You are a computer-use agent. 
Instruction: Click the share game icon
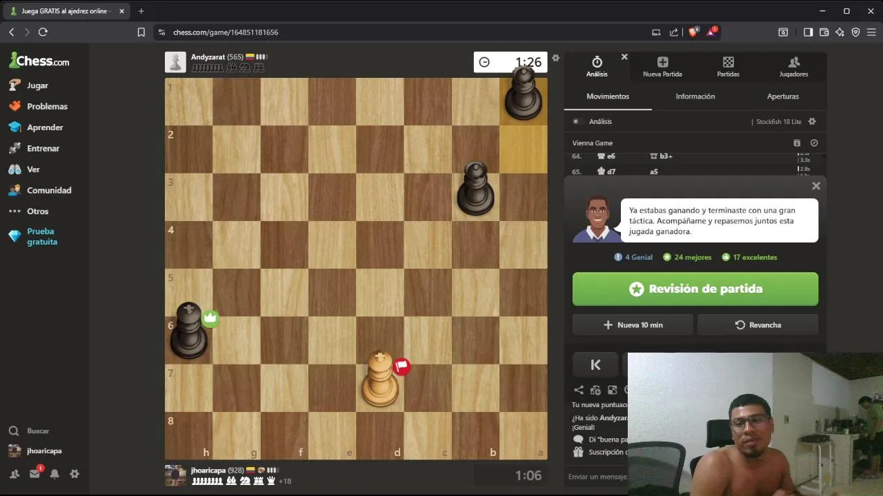[x=579, y=390]
